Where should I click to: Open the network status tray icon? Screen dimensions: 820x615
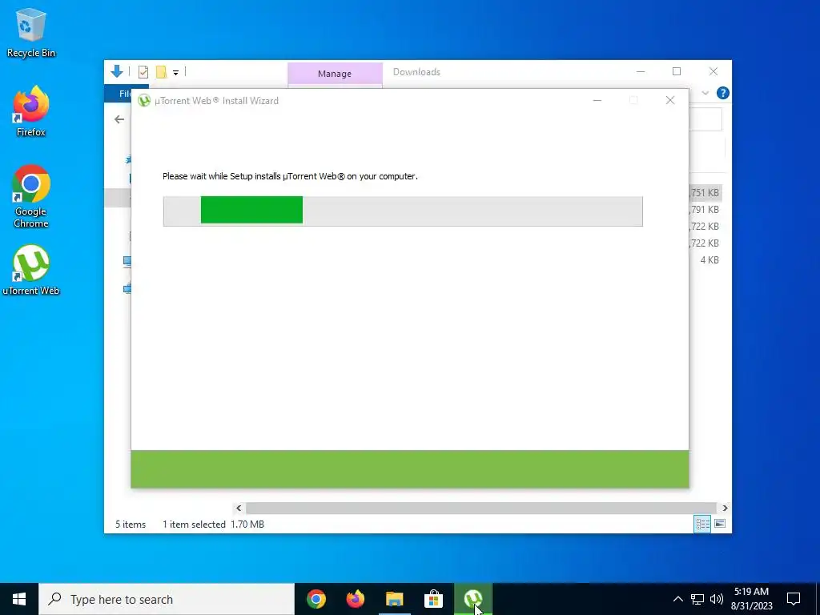pyautogui.click(x=697, y=599)
